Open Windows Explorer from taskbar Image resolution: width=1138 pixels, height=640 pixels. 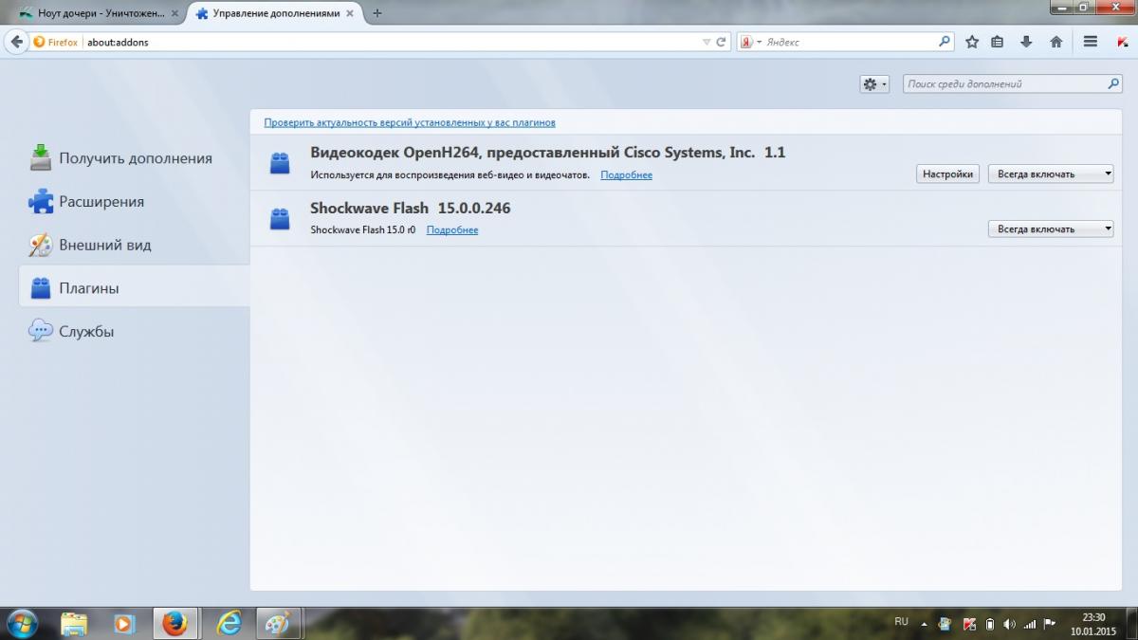[74, 623]
